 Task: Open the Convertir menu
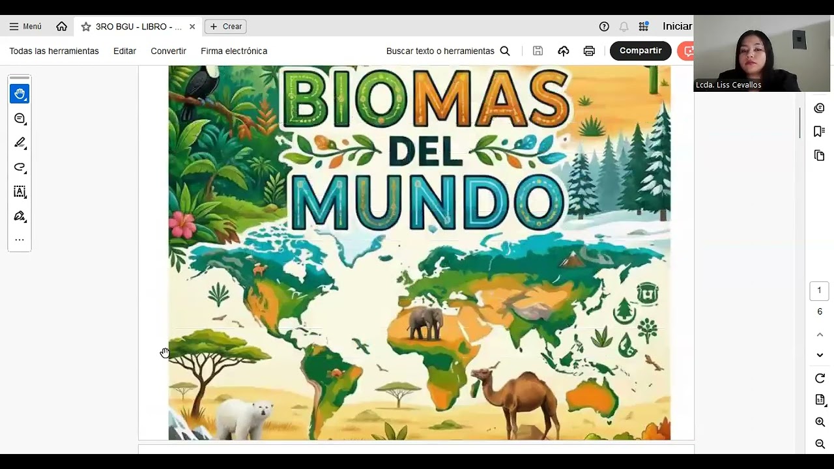[168, 51]
